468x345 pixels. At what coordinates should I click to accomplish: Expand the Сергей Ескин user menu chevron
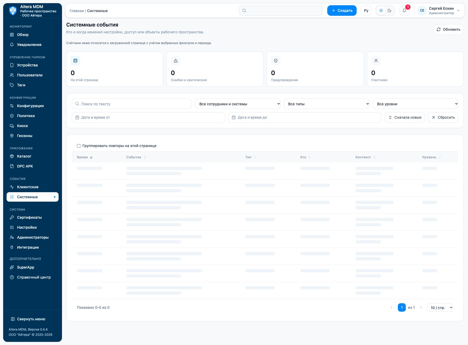pyautogui.click(x=458, y=11)
